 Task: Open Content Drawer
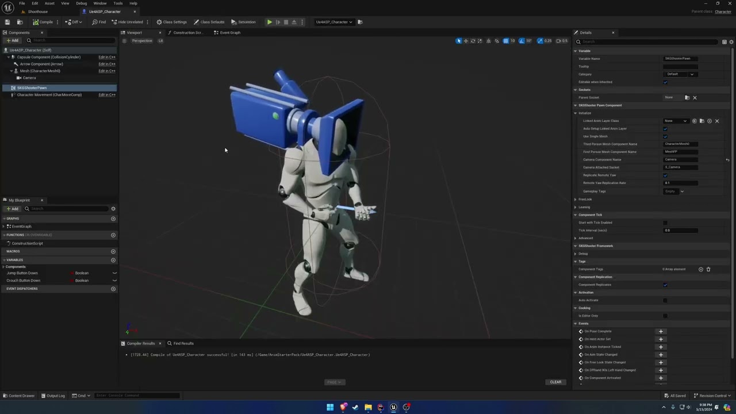(x=18, y=396)
